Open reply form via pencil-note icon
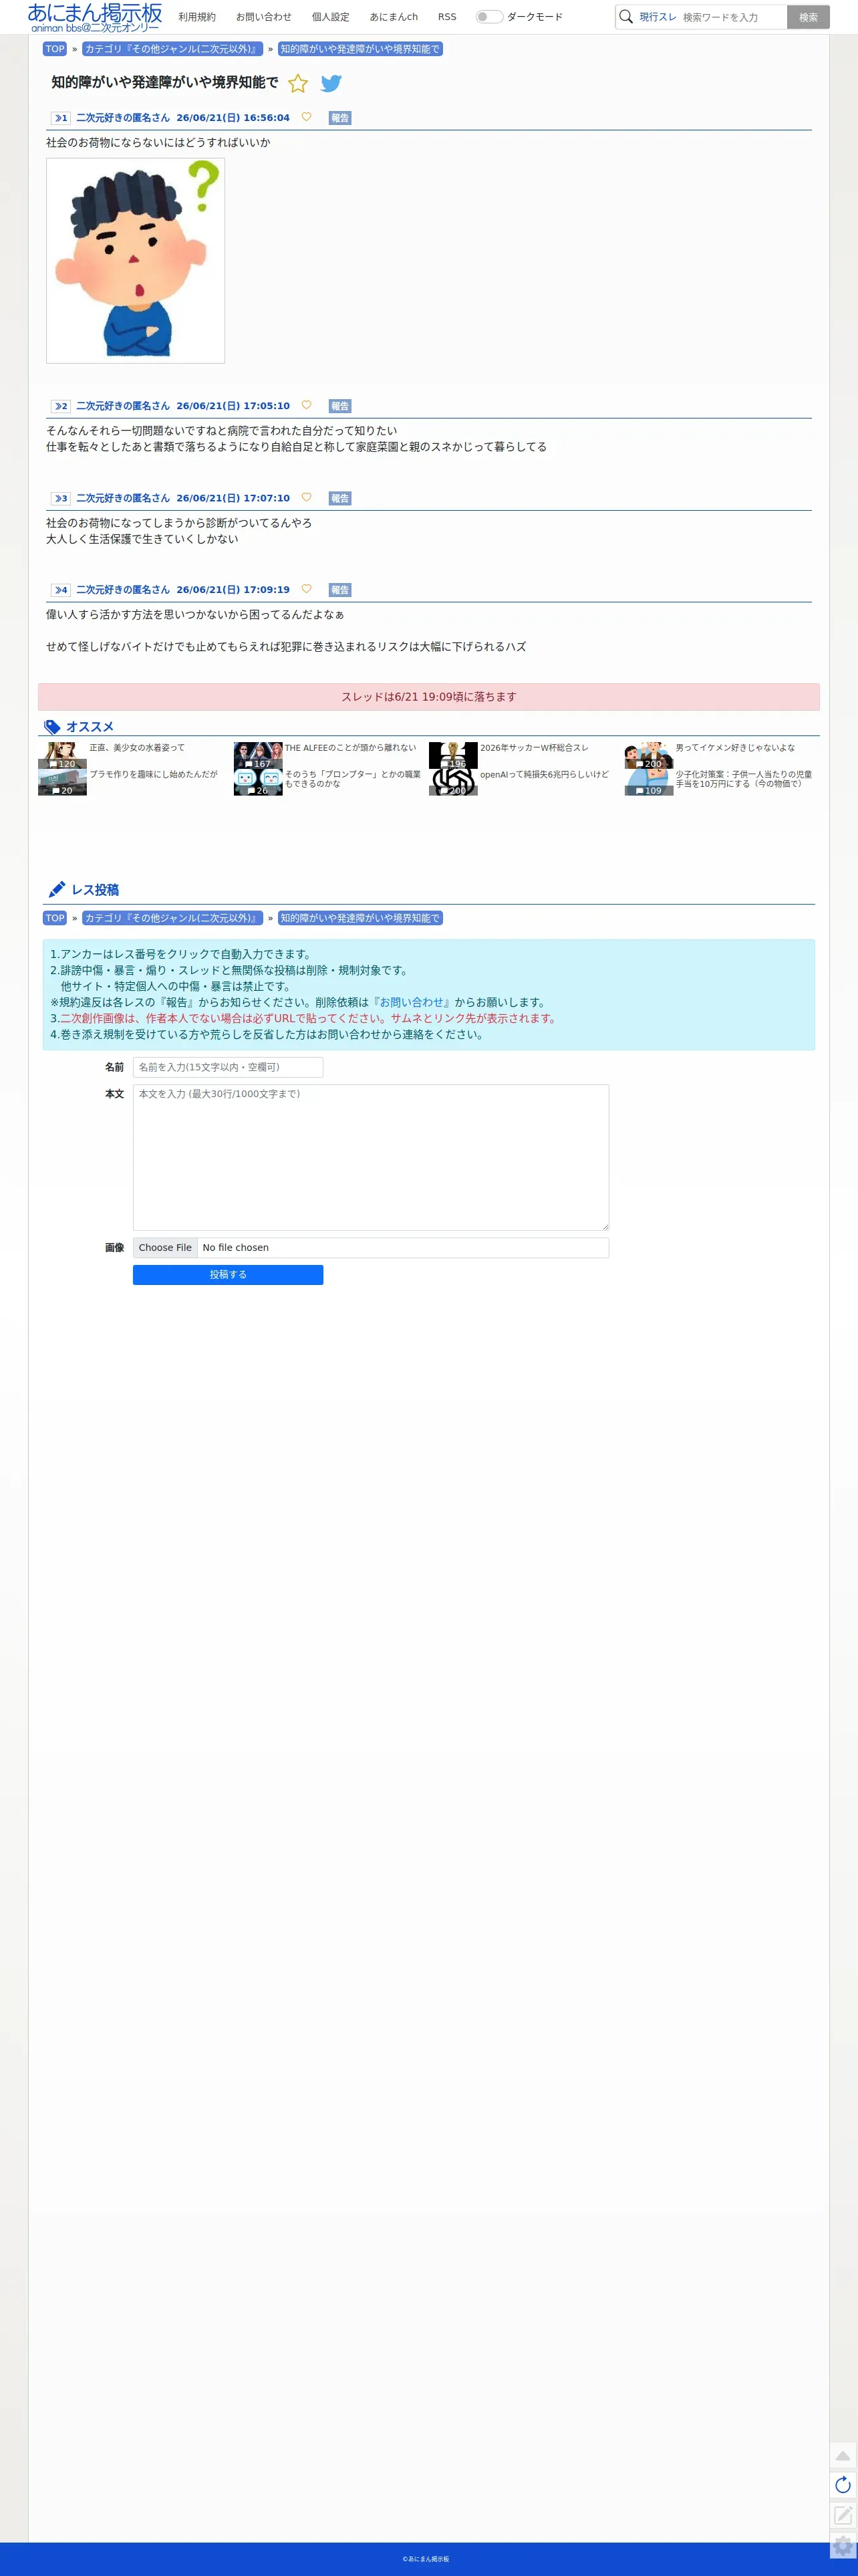Screen dimensions: 858x2576 (843, 2515)
